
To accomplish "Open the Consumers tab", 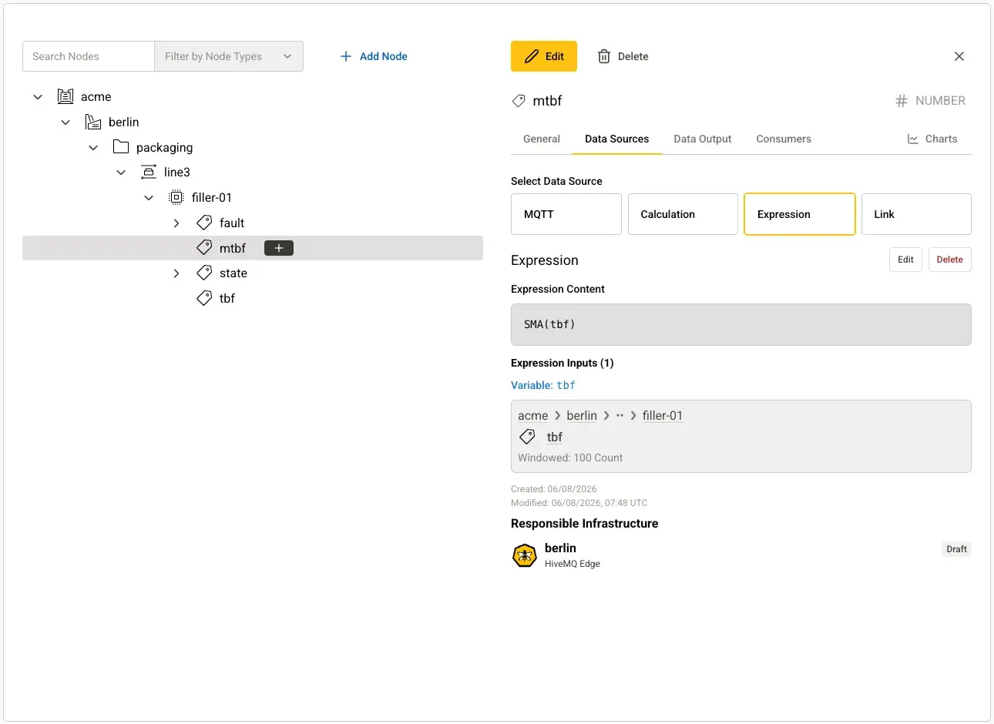I will (x=784, y=139).
